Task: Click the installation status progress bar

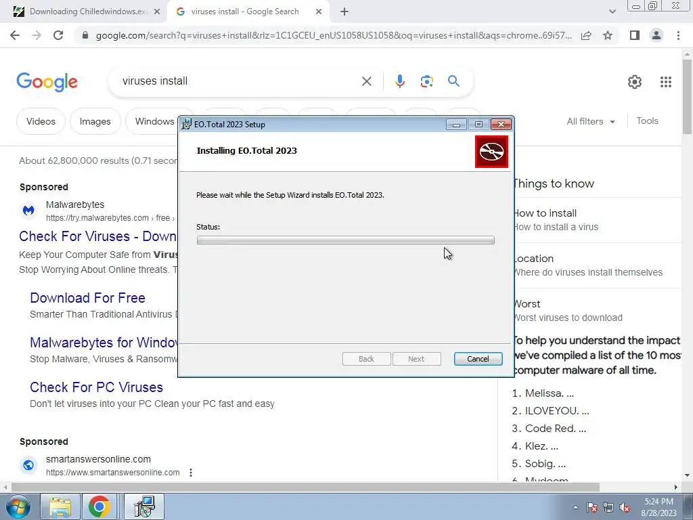Action: tap(346, 240)
